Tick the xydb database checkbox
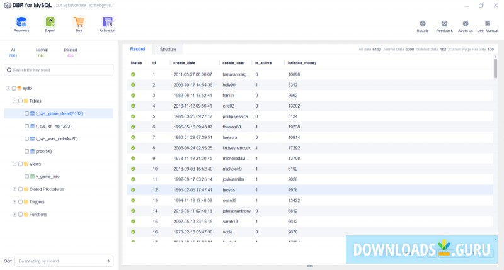The width and height of the screenshot is (504, 270). 14,88
